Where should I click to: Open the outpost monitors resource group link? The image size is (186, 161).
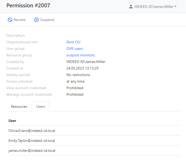point(80,55)
